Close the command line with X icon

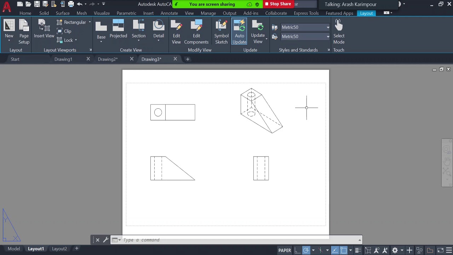[98, 240]
